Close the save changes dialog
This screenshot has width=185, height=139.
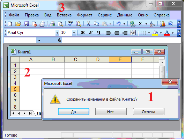tap(170, 82)
